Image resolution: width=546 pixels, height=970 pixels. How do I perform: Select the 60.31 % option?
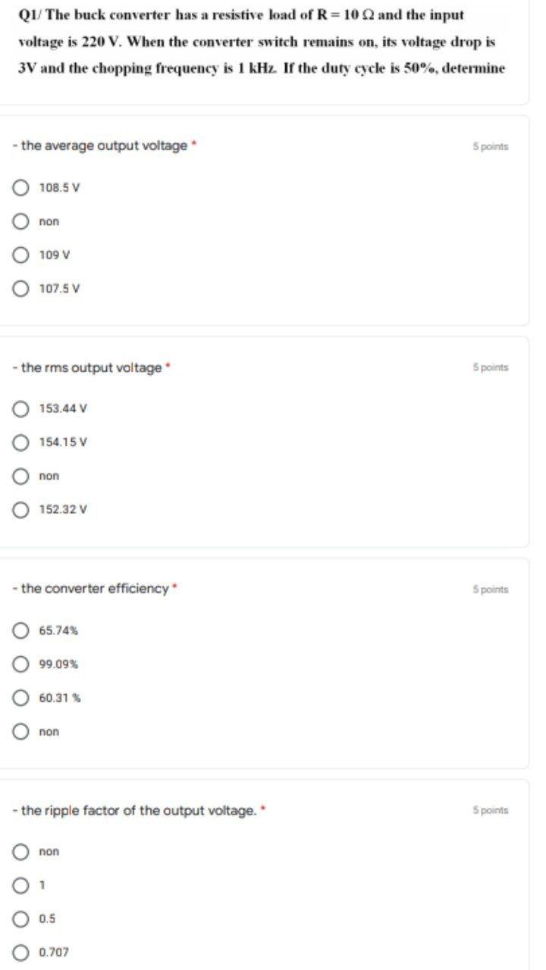23,698
